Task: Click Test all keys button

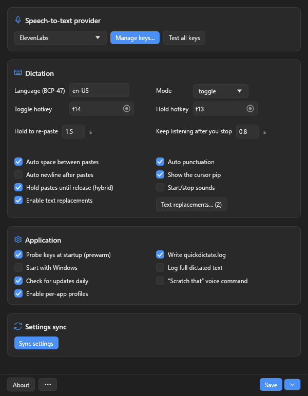Action: 184,38
